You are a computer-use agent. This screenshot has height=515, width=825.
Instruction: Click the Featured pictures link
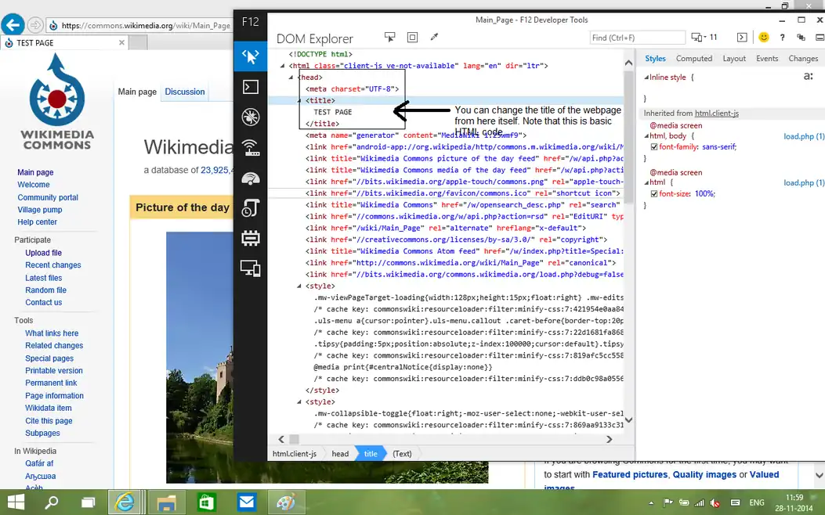(629, 474)
